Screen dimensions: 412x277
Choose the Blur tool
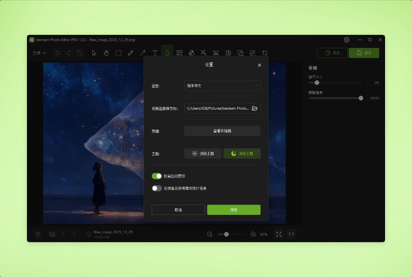167,53
